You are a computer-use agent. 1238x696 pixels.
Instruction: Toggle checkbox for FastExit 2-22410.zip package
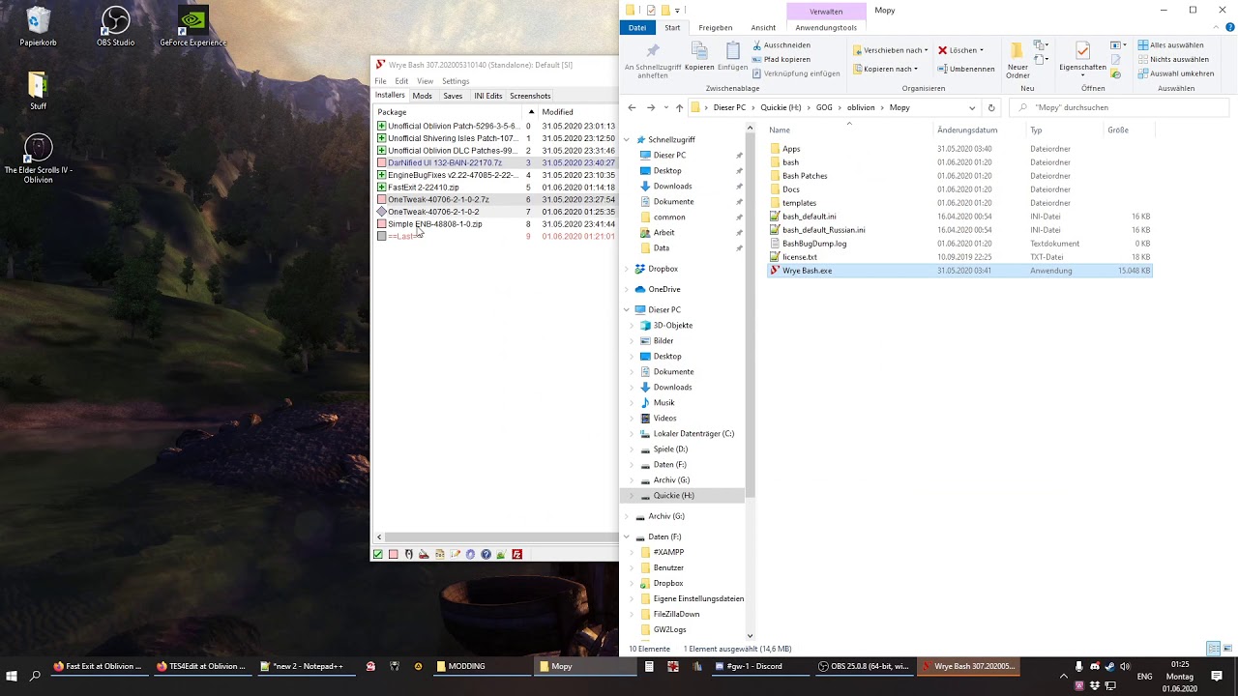[381, 188]
